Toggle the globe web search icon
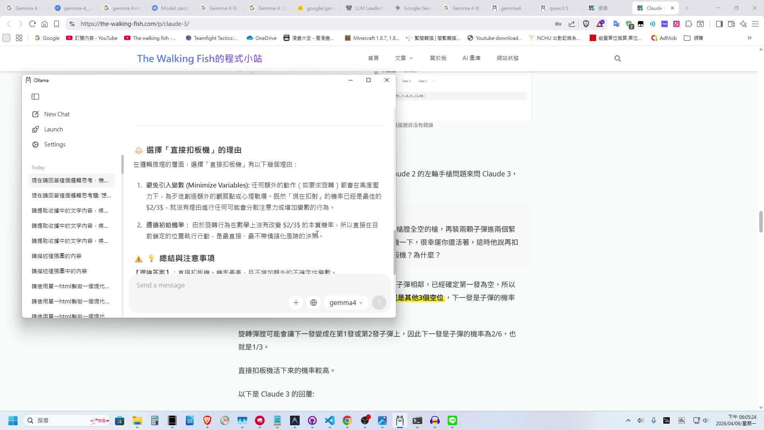764x430 pixels. click(314, 303)
